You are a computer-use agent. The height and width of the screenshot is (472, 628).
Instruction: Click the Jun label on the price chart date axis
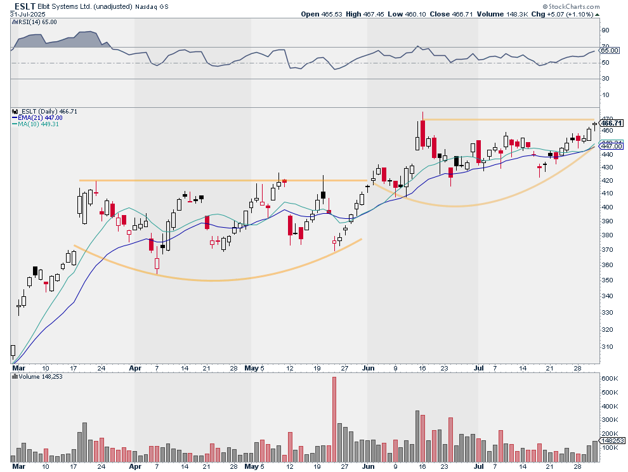[368, 368]
